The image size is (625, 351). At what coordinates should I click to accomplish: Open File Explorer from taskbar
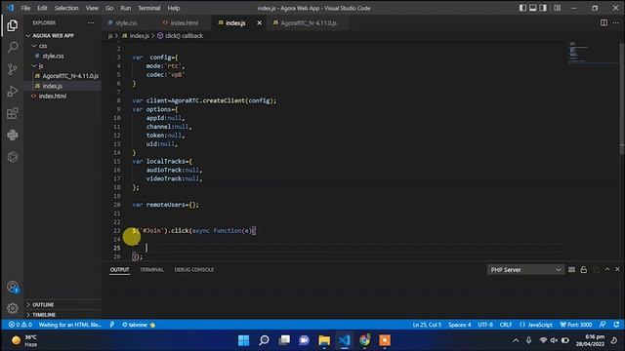tap(324, 340)
